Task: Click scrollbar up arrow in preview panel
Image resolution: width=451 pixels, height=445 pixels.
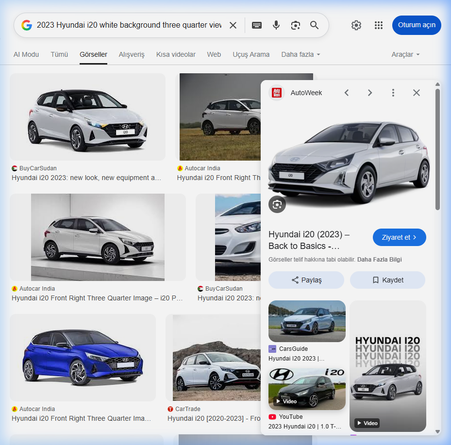Action: (437, 84)
